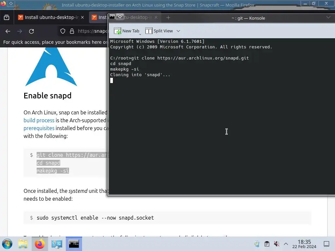
Task: Click the site security padlock icon
Action: (x=72, y=31)
